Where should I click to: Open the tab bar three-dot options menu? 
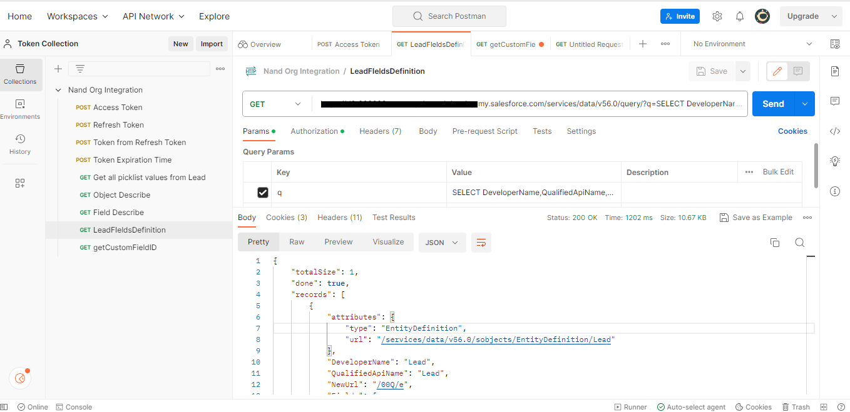[665, 44]
